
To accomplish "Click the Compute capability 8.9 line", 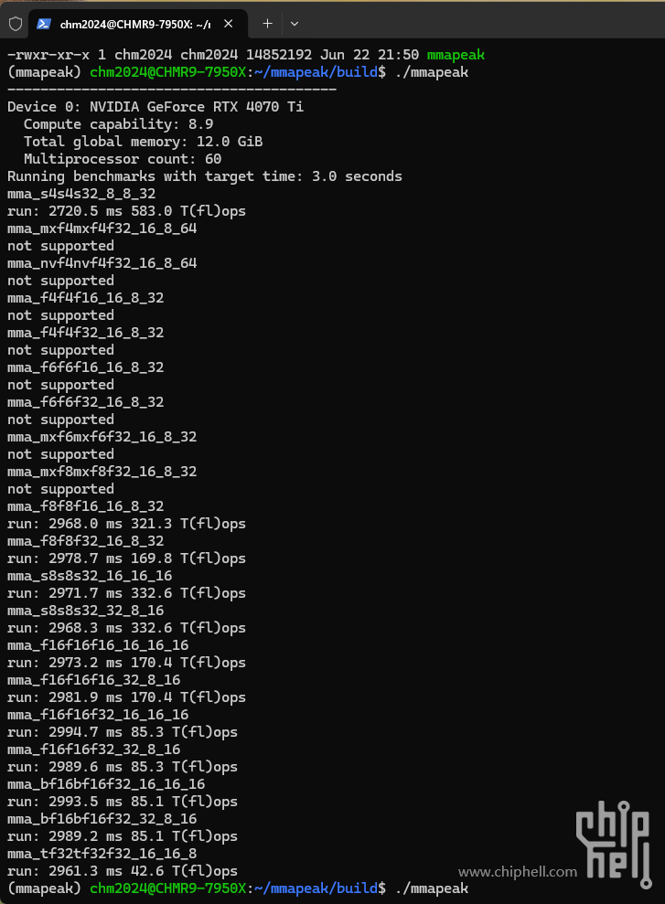I will coord(118,124).
